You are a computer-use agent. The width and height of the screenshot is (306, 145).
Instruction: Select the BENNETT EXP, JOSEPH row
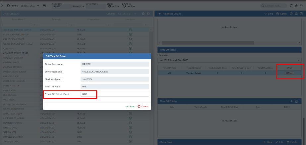click(x=75, y=114)
